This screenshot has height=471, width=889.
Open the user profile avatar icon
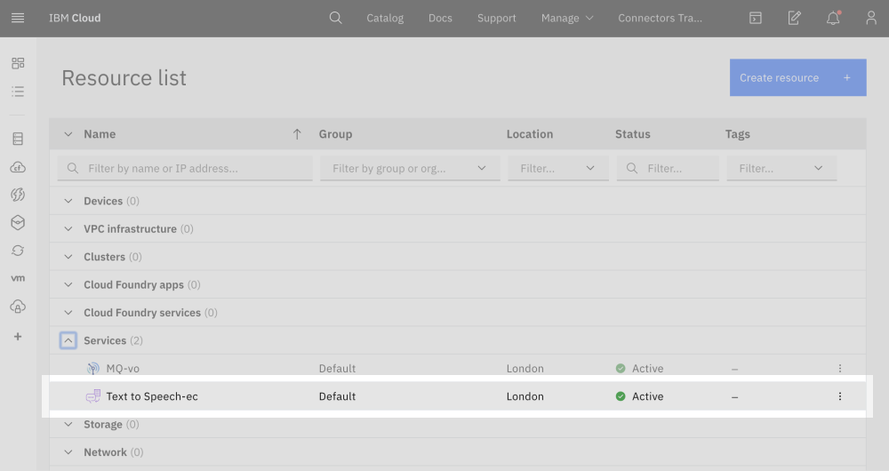pos(871,18)
